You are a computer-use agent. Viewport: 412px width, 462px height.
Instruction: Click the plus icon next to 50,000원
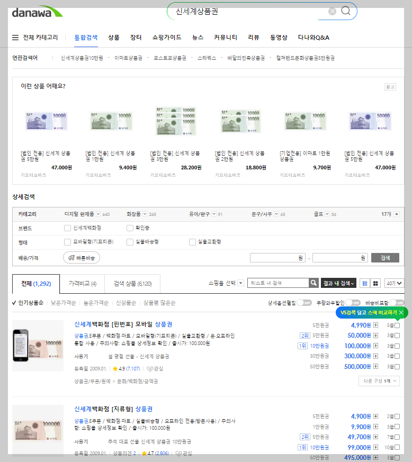point(376,336)
